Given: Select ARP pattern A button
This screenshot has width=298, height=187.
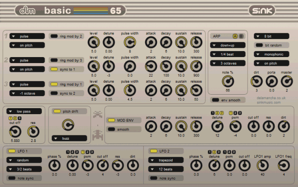Looking at the screenshot, I should [235, 36].
